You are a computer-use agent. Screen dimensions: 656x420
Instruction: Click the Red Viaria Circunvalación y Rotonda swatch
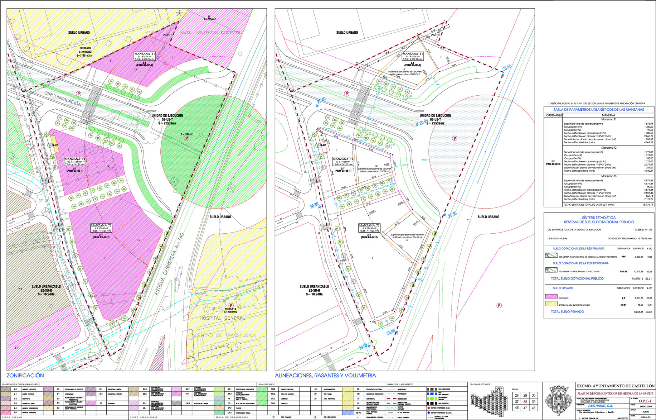click(551, 256)
